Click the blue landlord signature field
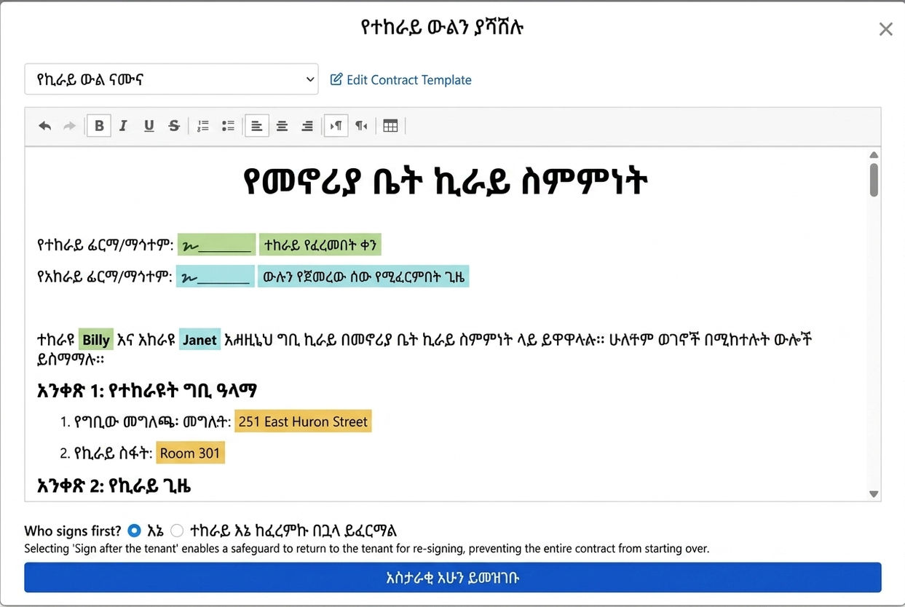Image resolution: width=905 pixels, height=607 pixels. pyautogui.click(x=216, y=277)
